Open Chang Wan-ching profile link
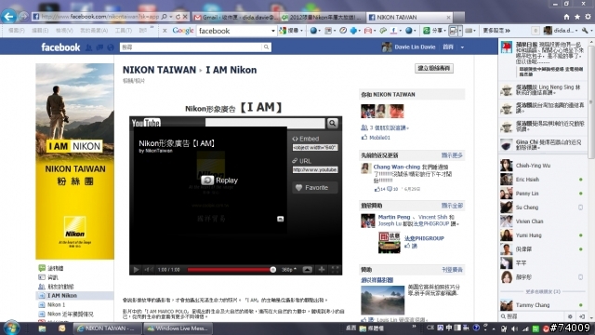Image resolution: width=595 pixels, height=335 pixels. [x=397, y=167]
